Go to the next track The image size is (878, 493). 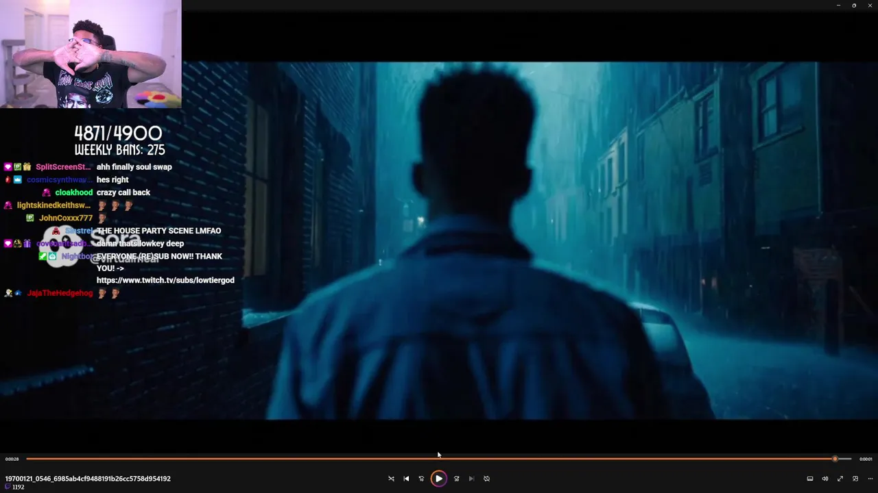(x=471, y=479)
